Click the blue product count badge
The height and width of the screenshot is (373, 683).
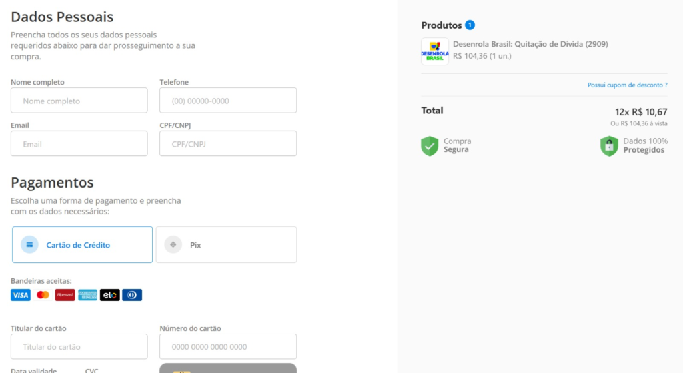click(470, 25)
